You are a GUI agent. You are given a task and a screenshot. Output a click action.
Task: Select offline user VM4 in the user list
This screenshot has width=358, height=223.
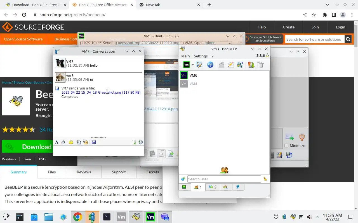224,84
